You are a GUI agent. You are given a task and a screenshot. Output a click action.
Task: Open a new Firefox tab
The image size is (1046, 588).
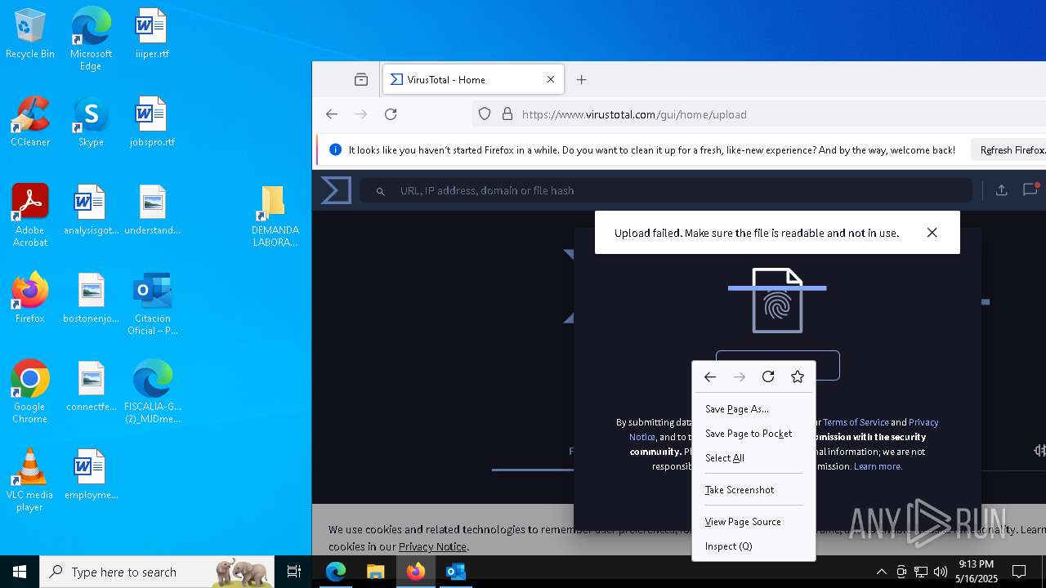click(582, 79)
